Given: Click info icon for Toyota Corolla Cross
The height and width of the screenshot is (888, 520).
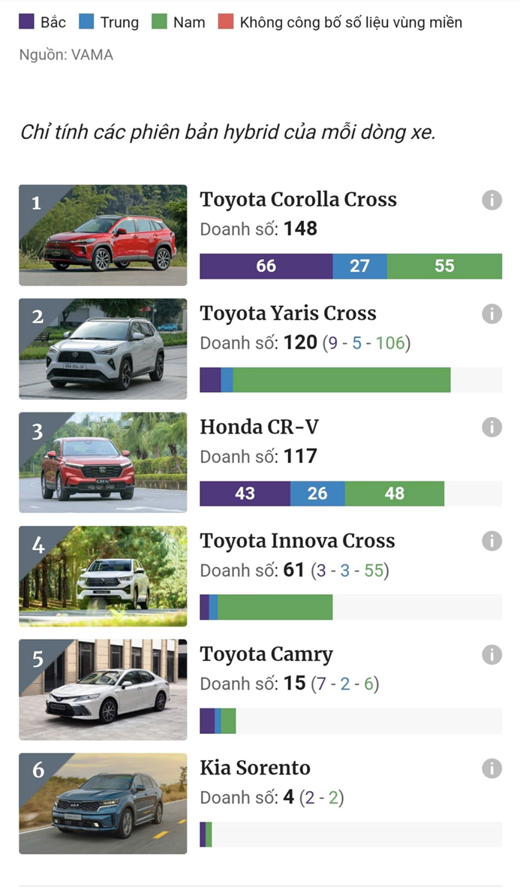Looking at the screenshot, I should [491, 200].
